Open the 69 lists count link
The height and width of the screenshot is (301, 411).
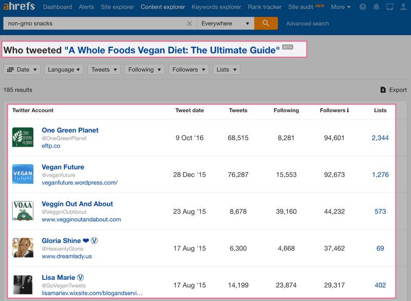tap(380, 248)
